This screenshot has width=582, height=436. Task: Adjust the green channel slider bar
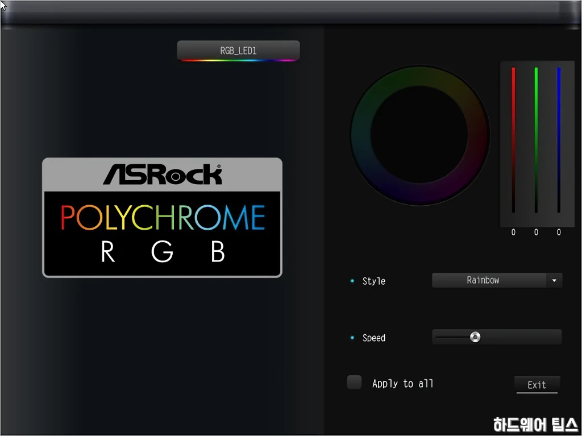point(536,140)
